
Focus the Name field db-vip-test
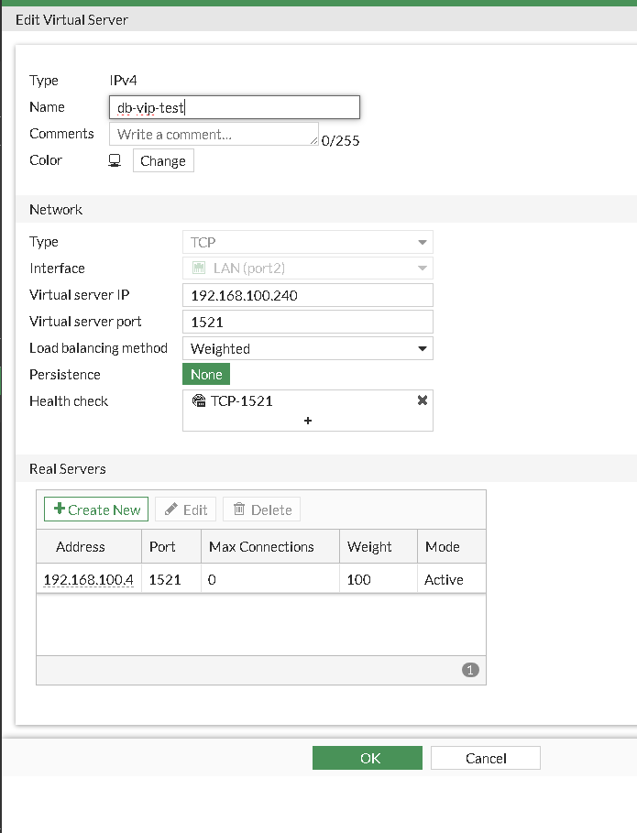[234, 108]
